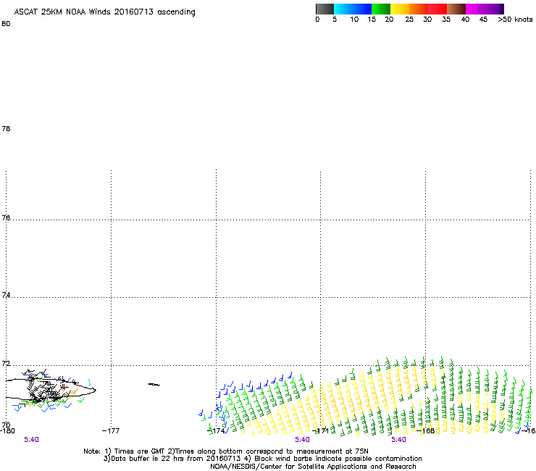The height and width of the screenshot is (471, 536).
Task: Click the NOAA/NESDIS Center credit line
Action: [313, 467]
